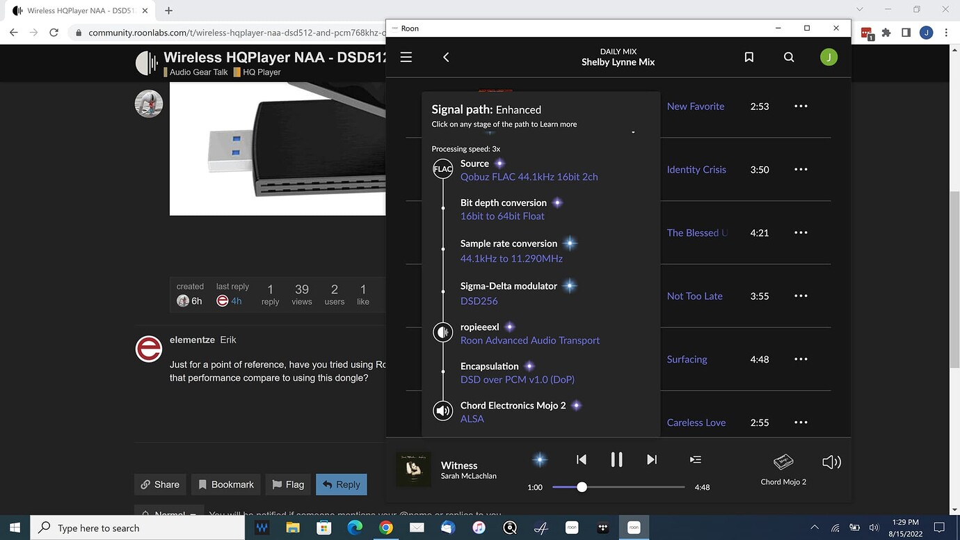Flag the forum post
The height and width of the screenshot is (540, 960).
tap(288, 484)
